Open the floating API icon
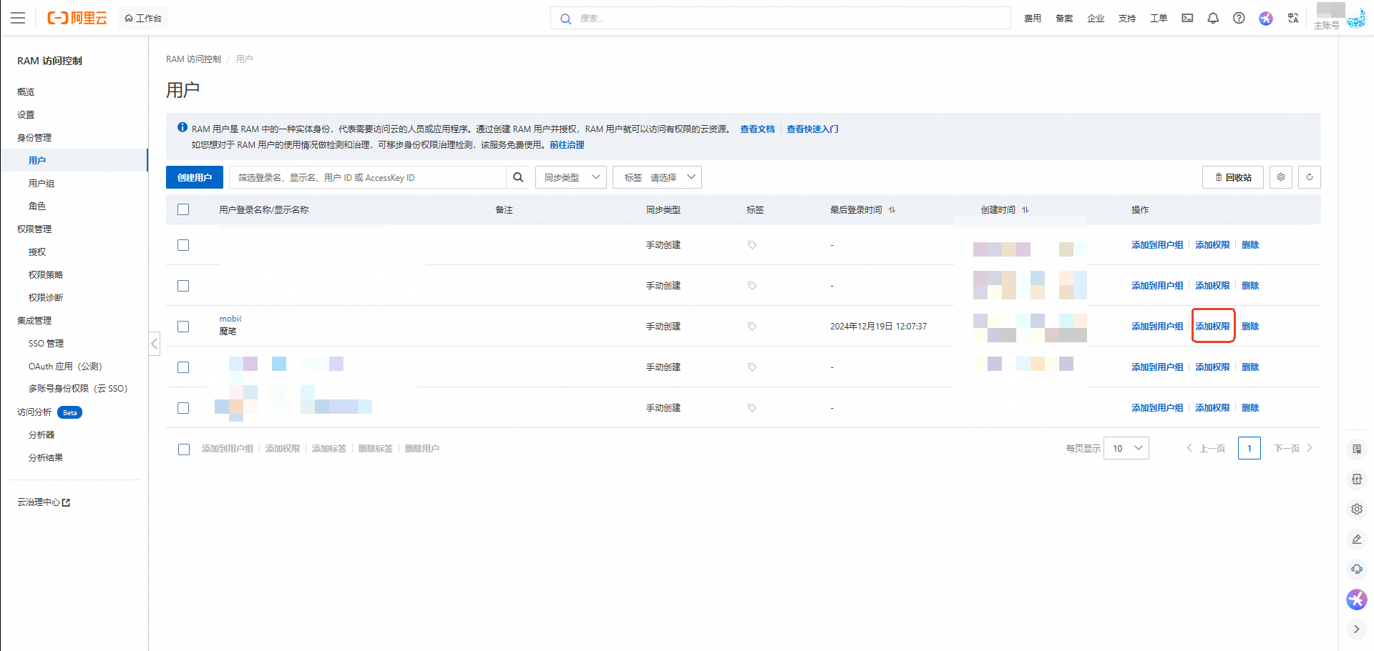The image size is (1374, 651). [x=1357, y=479]
